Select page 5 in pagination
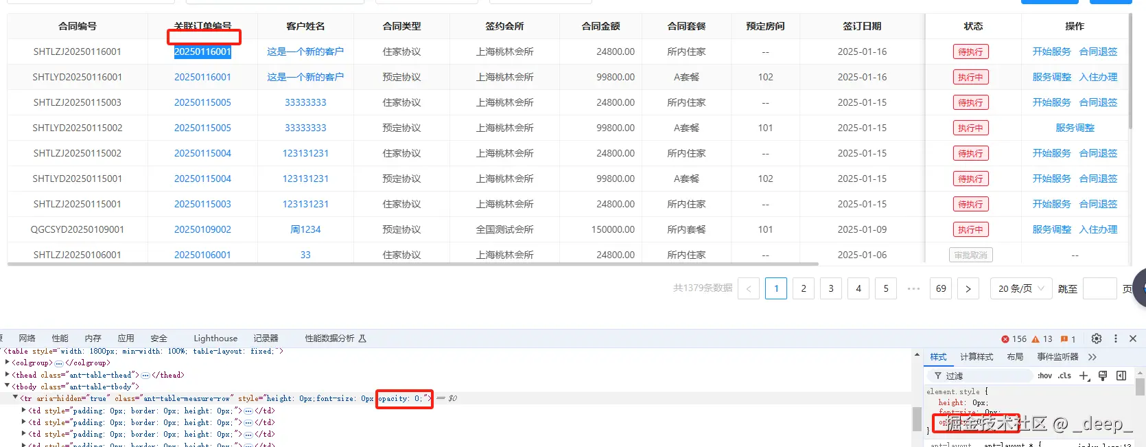 886,288
